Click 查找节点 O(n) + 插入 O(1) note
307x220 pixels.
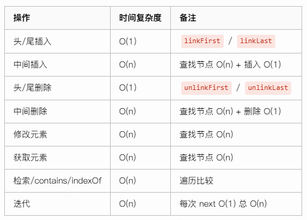(230, 64)
